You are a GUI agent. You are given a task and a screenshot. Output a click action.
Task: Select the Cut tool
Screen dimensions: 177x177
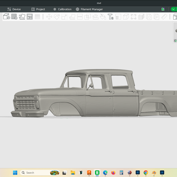coord(80,17)
